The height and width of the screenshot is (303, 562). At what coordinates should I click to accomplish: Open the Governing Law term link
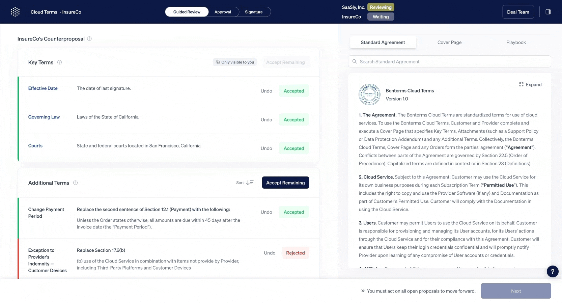coord(44,117)
